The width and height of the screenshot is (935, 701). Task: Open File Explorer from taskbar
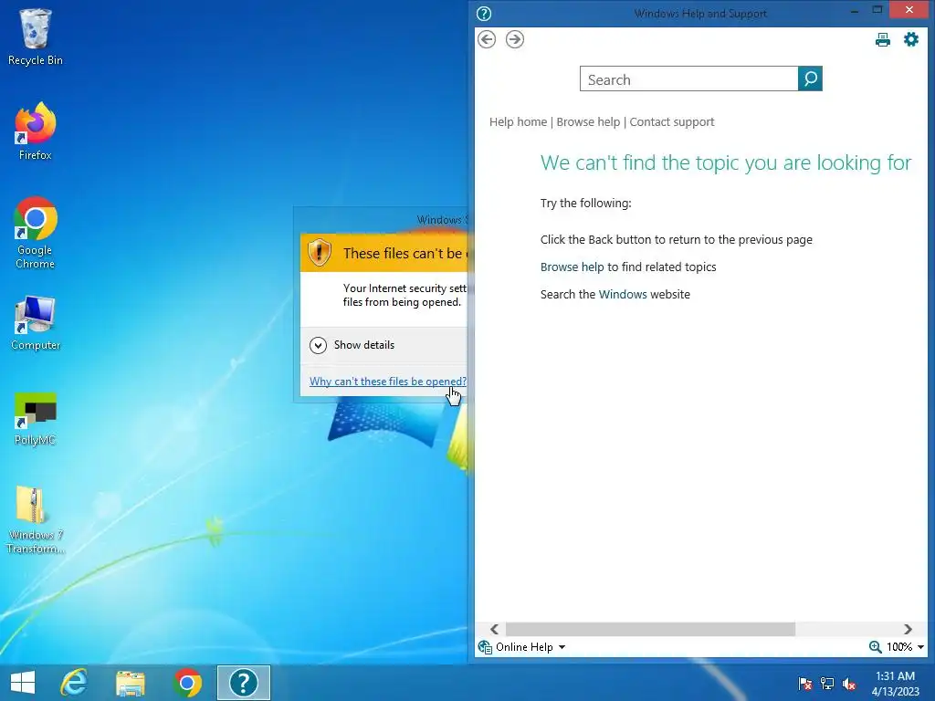coord(130,683)
